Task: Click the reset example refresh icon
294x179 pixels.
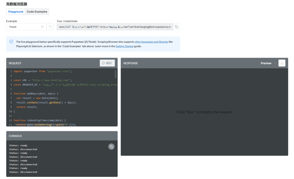Action: [x=50, y=27]
